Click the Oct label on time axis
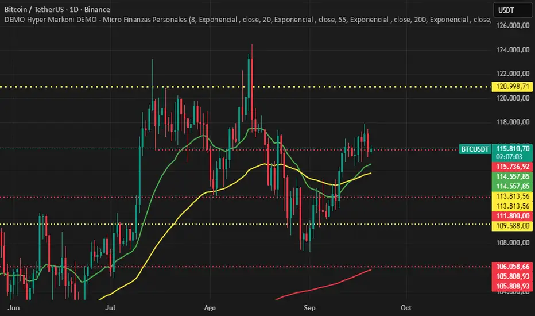 click(406, 308)
